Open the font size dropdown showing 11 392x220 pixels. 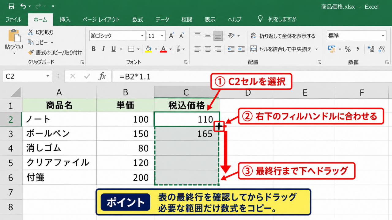[x=162, y=36]
